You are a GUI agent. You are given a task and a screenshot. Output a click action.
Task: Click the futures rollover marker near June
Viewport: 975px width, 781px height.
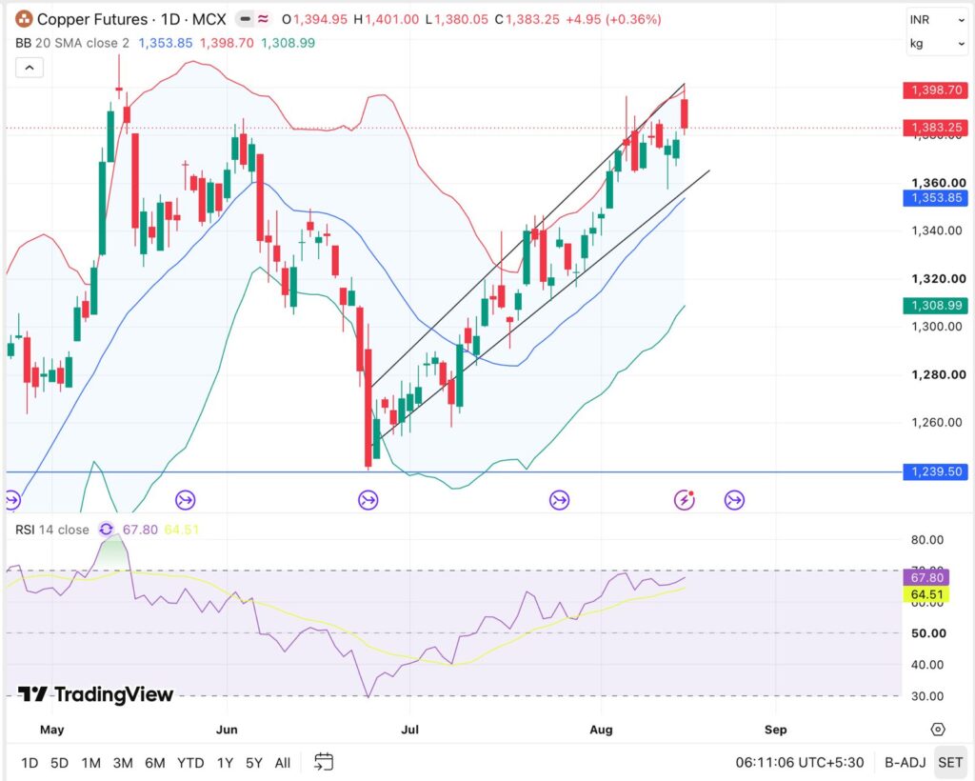tap(186, 499)
